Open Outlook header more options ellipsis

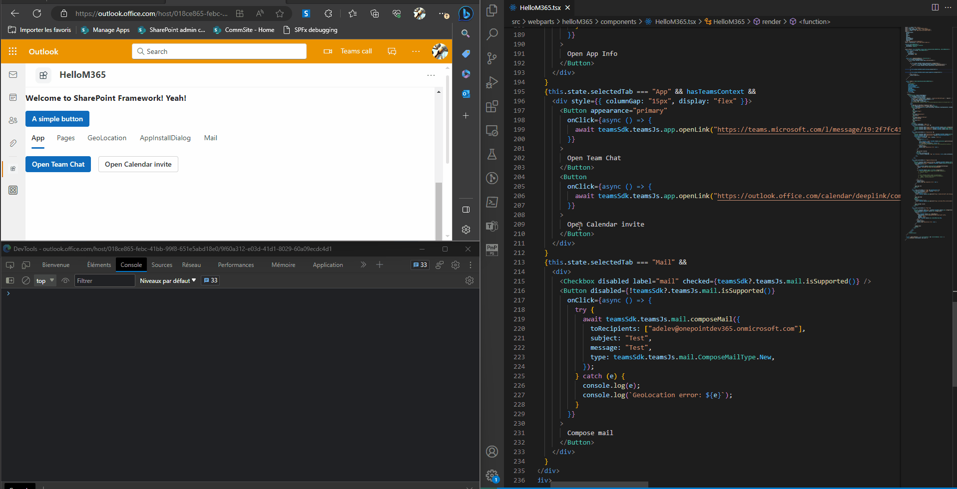(x=416, y=51)
